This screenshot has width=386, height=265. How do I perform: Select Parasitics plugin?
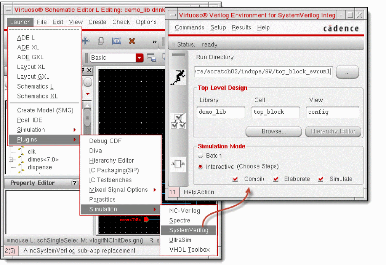pyautogui.click(x=121, y=200)
